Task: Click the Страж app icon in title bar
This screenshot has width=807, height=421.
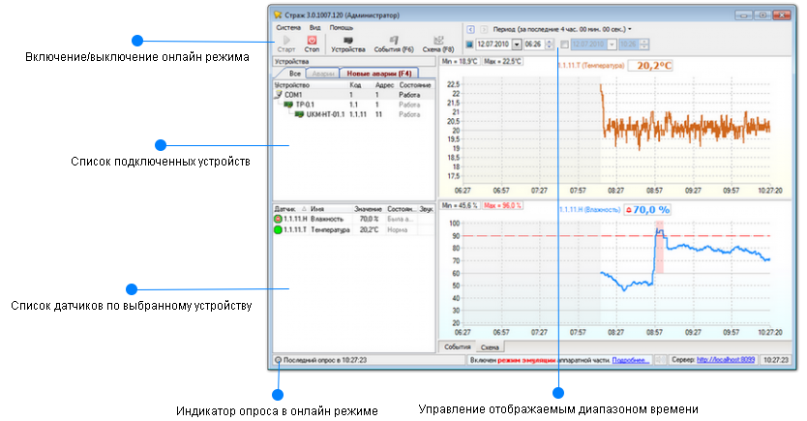Action: click(x=278, y=15)
